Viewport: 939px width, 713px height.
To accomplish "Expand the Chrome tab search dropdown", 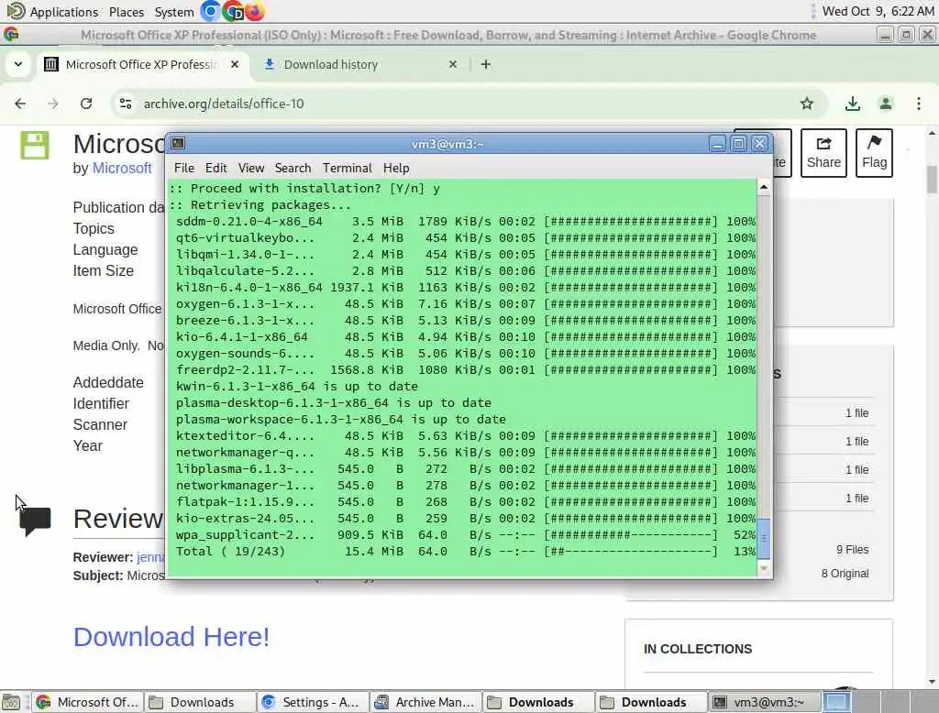I will tap(18, 64).
